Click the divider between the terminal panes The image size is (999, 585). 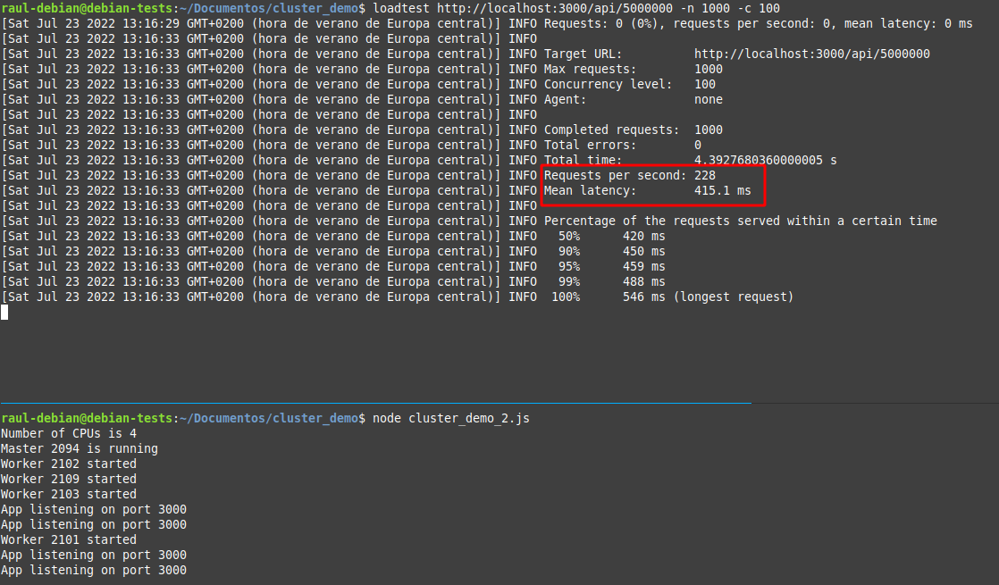(x=375, y=403)
